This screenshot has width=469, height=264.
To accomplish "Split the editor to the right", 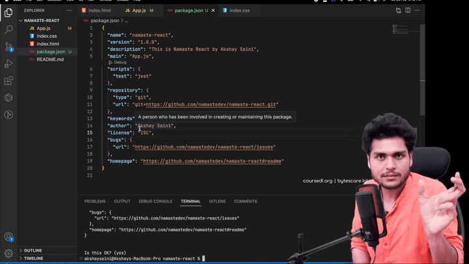I will [408, 10].
